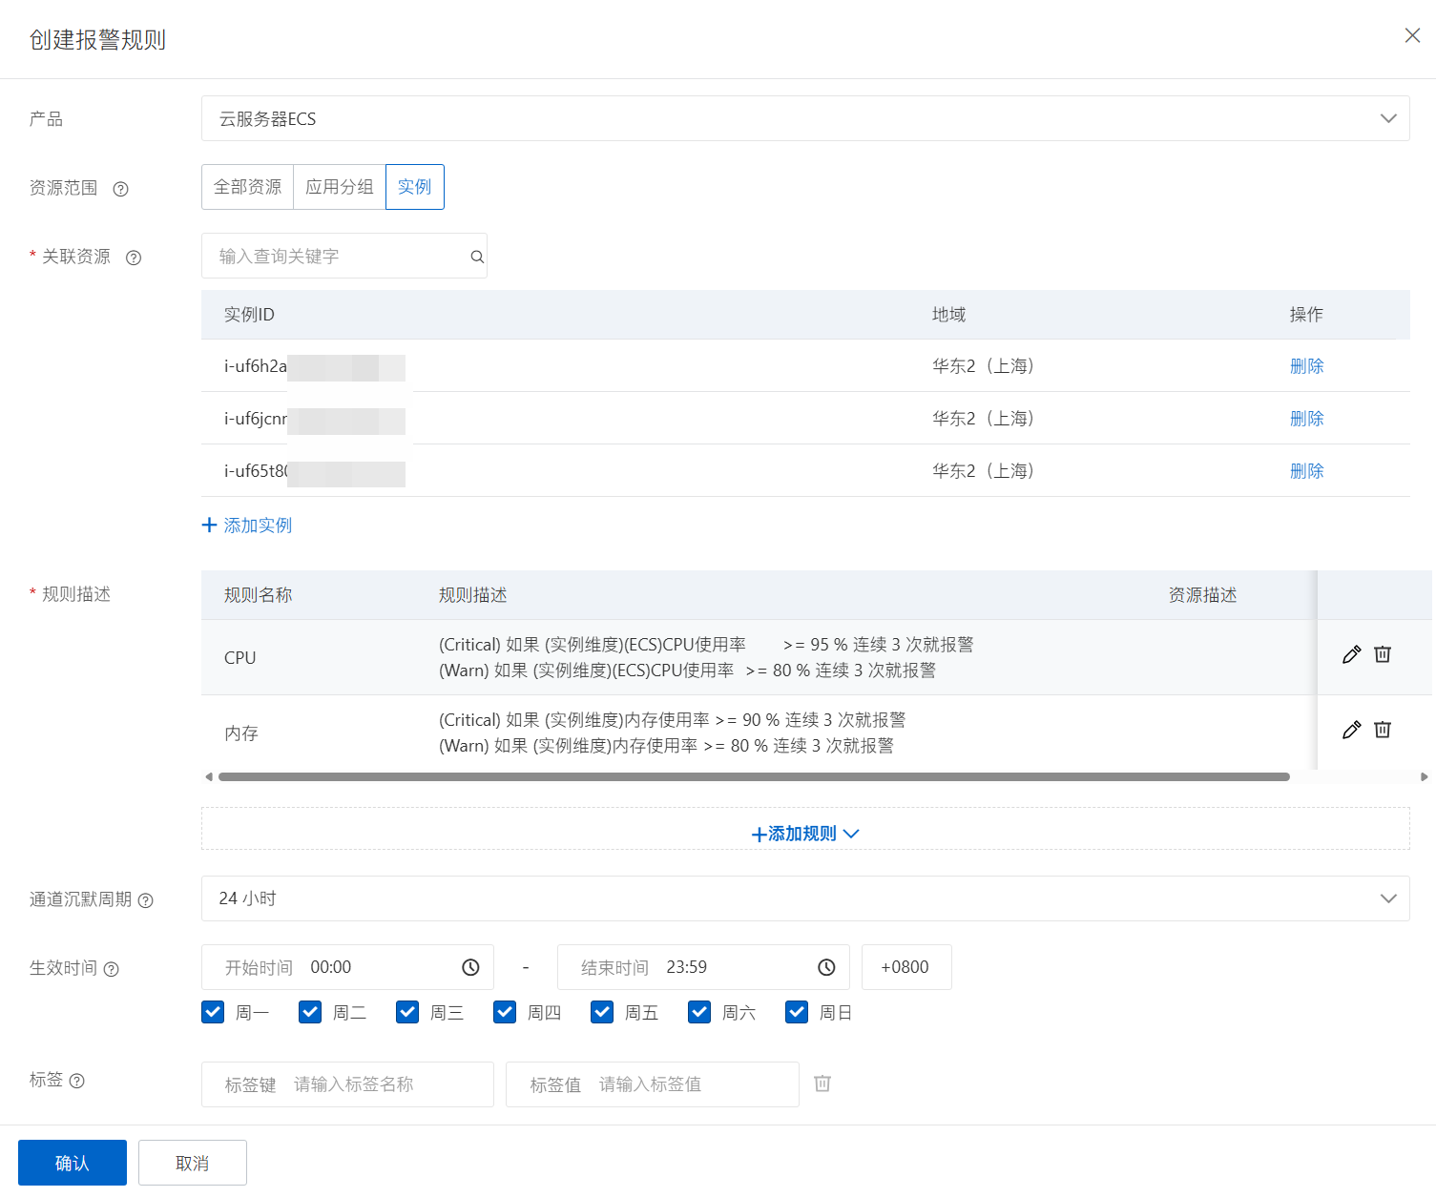
Task: Open 通道沉默周期 dropdown showing 24 小时
Action: (x=805, y=898)
